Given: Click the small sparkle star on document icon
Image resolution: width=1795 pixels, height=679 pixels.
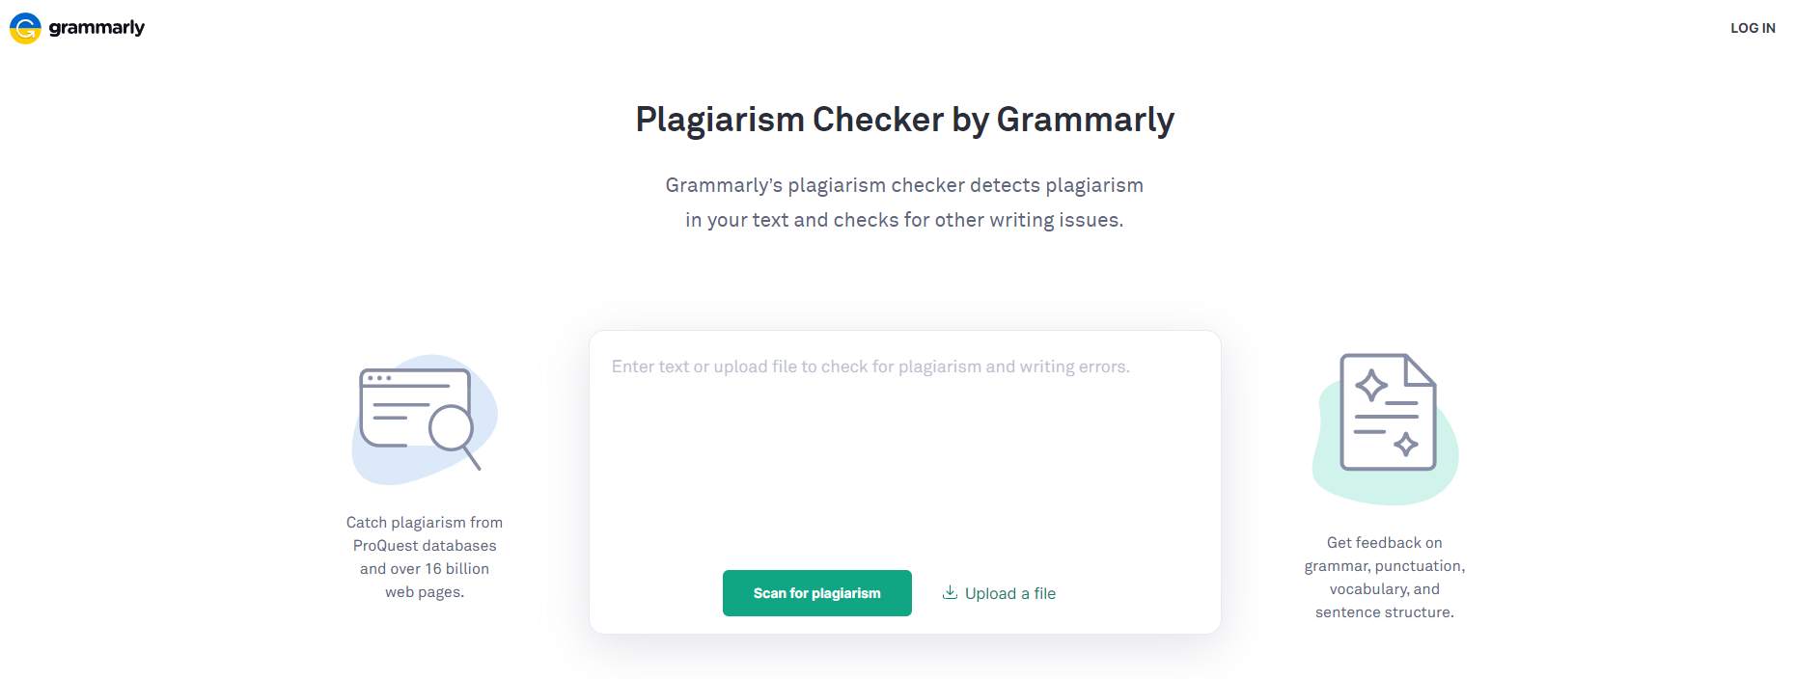Looking at the screenshot, I should 1406,444.
